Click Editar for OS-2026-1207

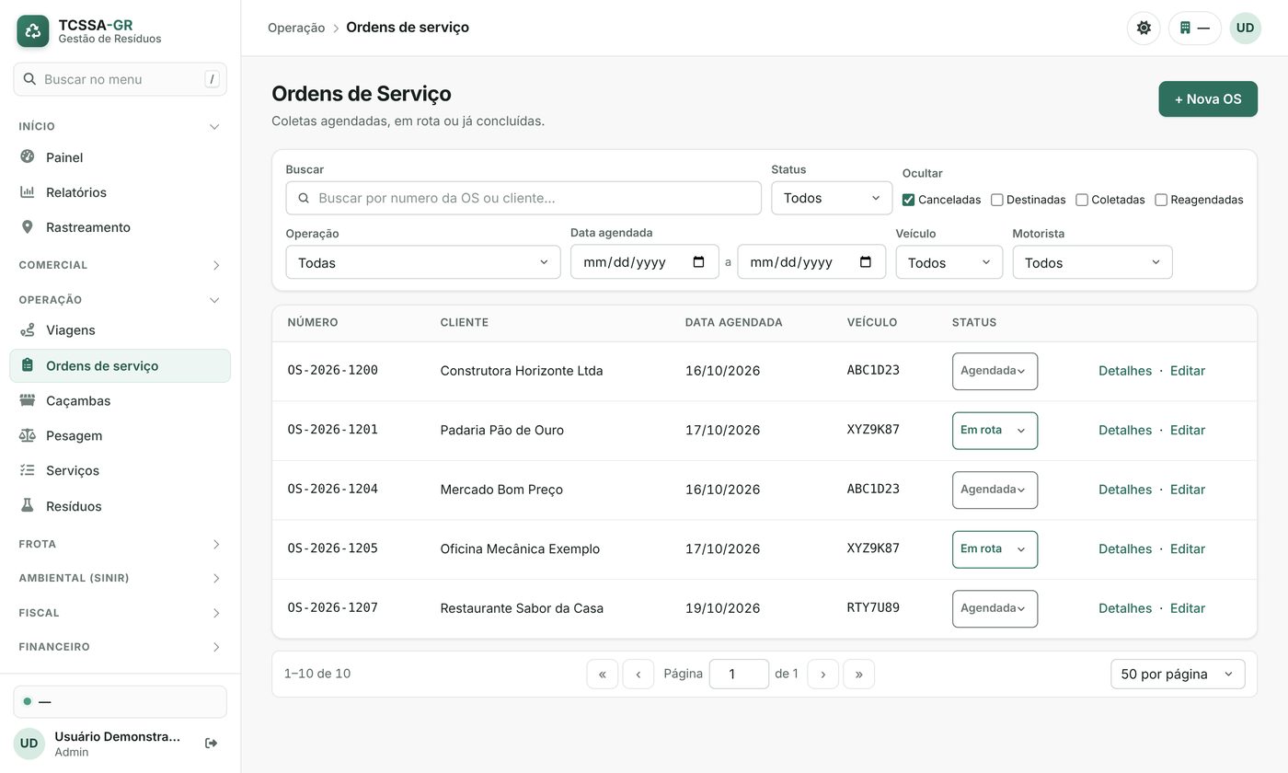click(x=1188, y=608)
